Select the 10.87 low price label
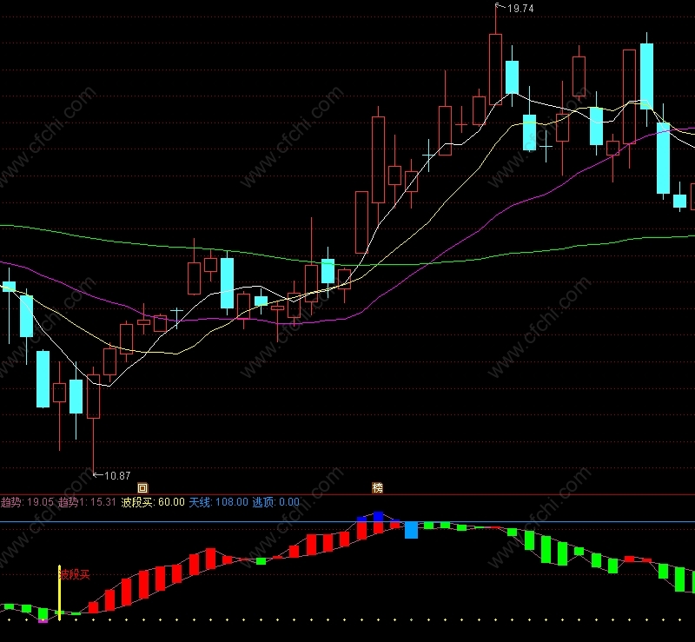This screenshot has height=642, width=695. (117, 476)
